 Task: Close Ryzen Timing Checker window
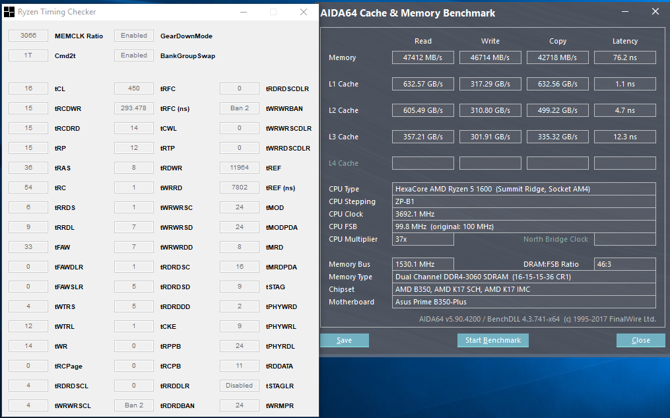(x=304, y=12)
